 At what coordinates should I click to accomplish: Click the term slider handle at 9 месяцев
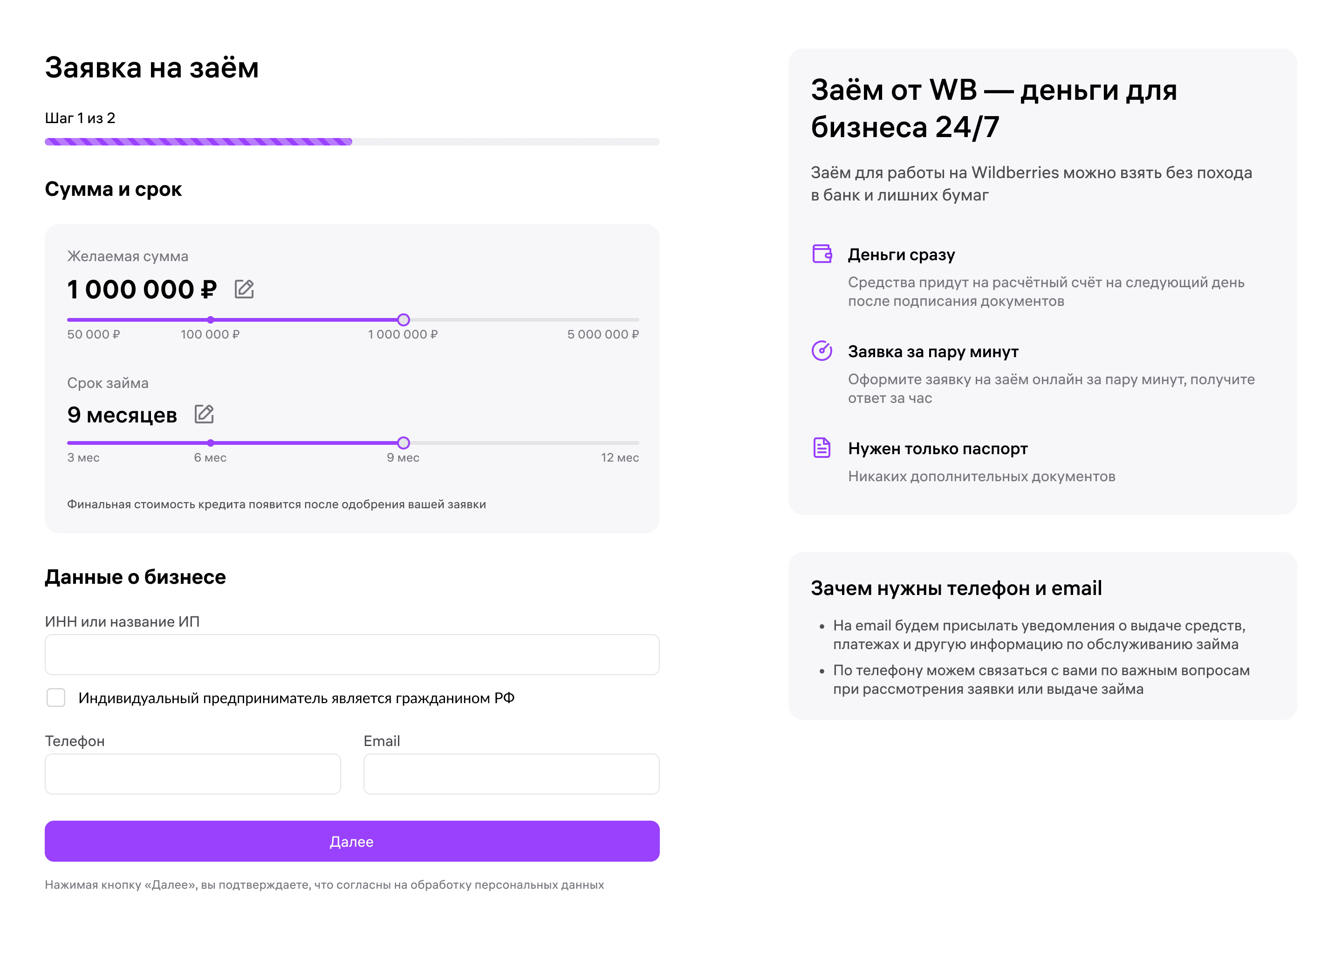(x=404, y=442)
